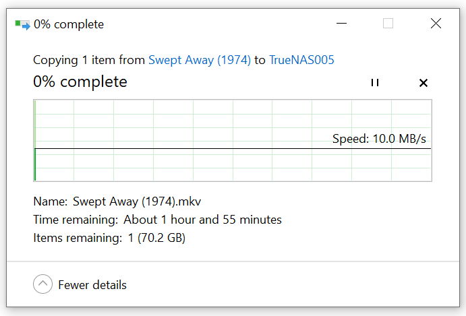Open the Swept Away (1974) source folder link
The width and height of the screenshot is (466, 316).
(x=199, y=60)
